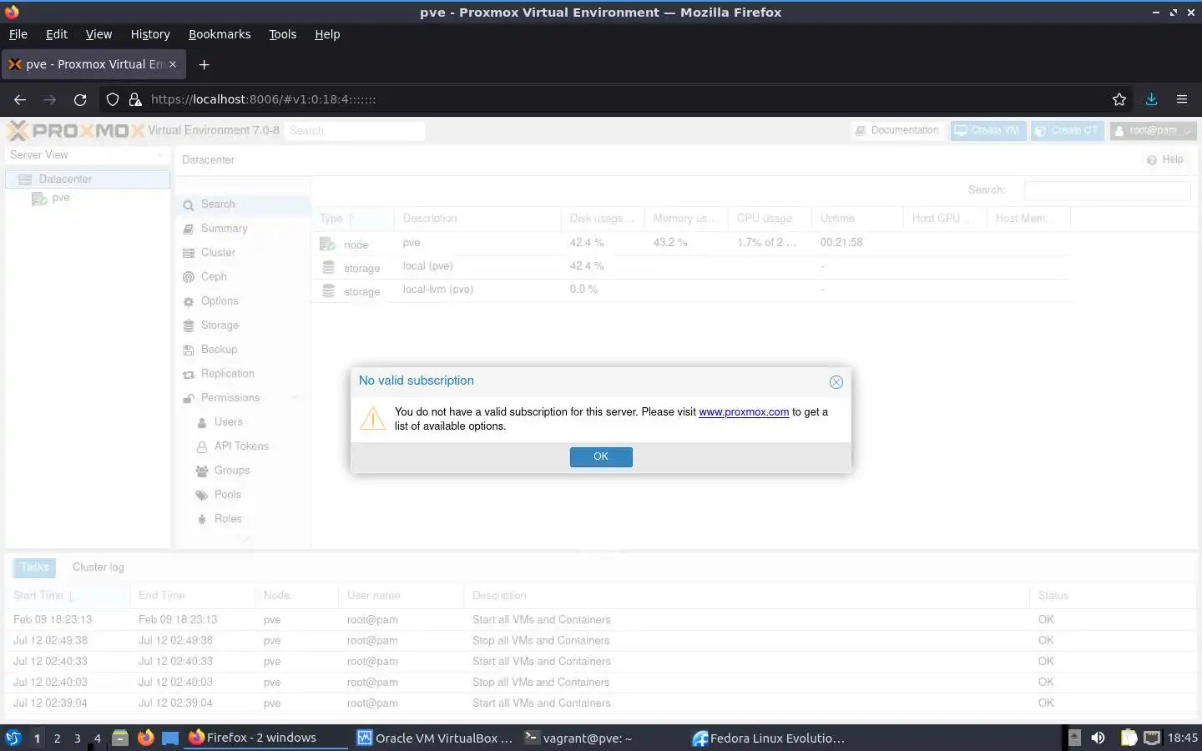Viewport: 1202px width, 751px height.
Task: Reload the page with refresh icon
Action: 80,99
